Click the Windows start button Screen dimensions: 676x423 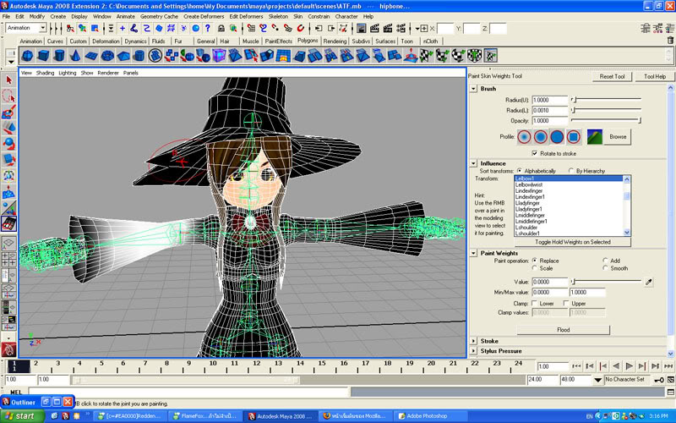pos(23,416)
